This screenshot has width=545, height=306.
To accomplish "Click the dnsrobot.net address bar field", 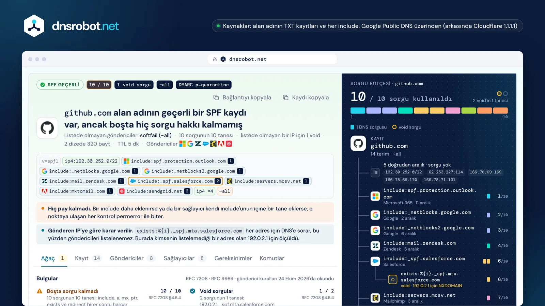I will point(272,59).
